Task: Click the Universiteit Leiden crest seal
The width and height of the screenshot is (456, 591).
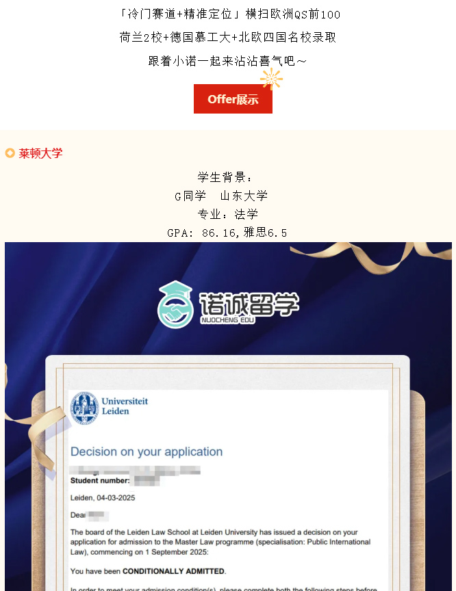Action: coord(85,408)
